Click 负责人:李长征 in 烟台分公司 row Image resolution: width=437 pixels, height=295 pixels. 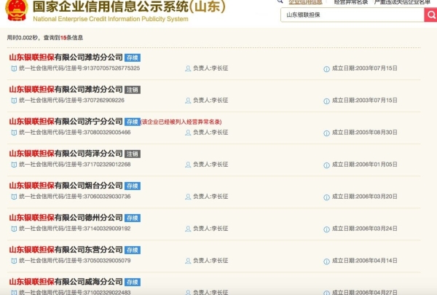(210, 197)
